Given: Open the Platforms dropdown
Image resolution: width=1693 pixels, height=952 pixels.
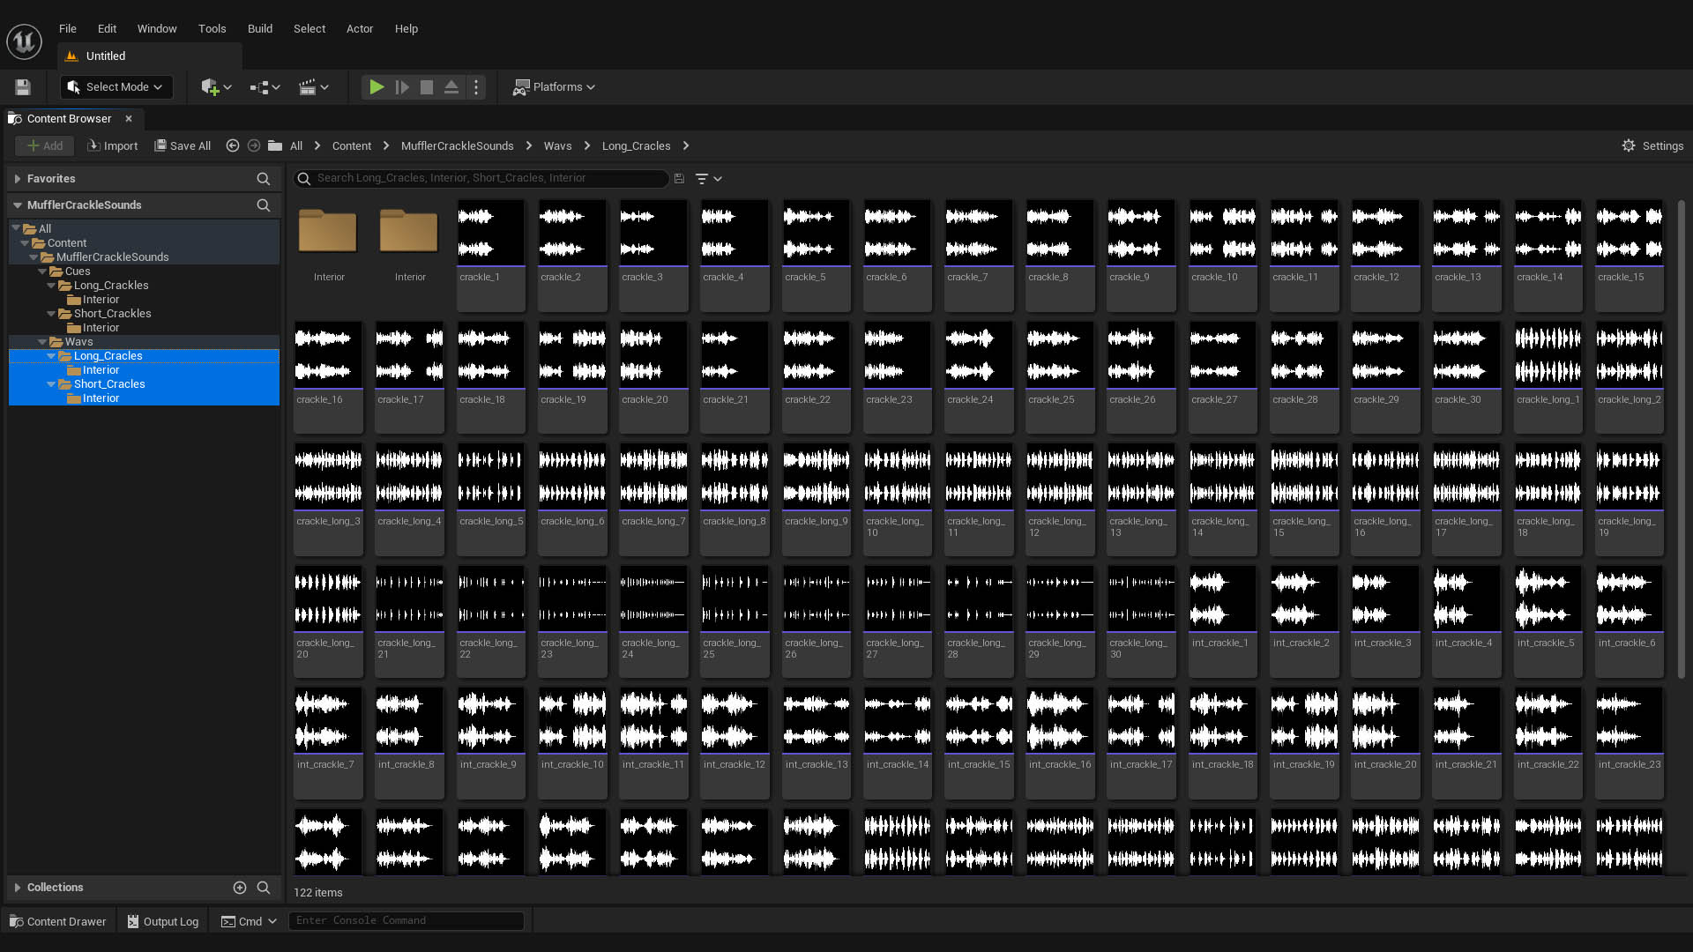Looking at the screenshot, I should 554,87.
